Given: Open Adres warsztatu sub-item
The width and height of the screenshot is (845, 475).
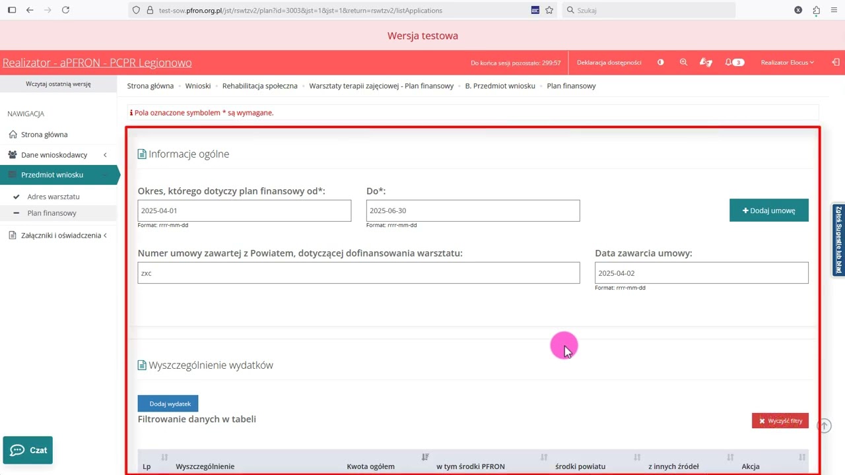Looking at the screenshot, I should pos(53,197).
